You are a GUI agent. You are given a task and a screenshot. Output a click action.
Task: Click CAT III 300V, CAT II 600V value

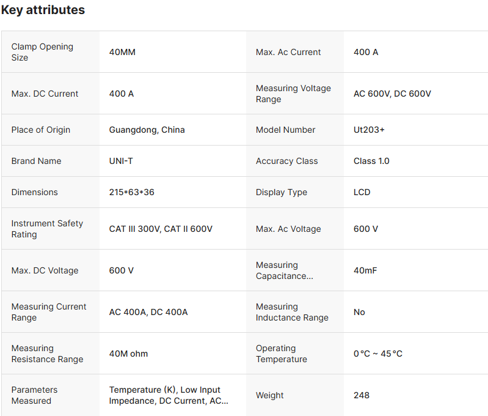click(x=161, y=229)
